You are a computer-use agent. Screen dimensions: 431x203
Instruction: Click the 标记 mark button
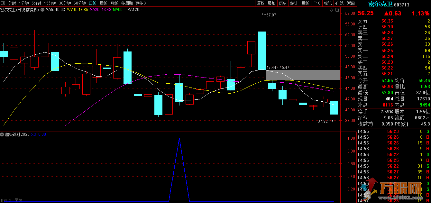328,3
